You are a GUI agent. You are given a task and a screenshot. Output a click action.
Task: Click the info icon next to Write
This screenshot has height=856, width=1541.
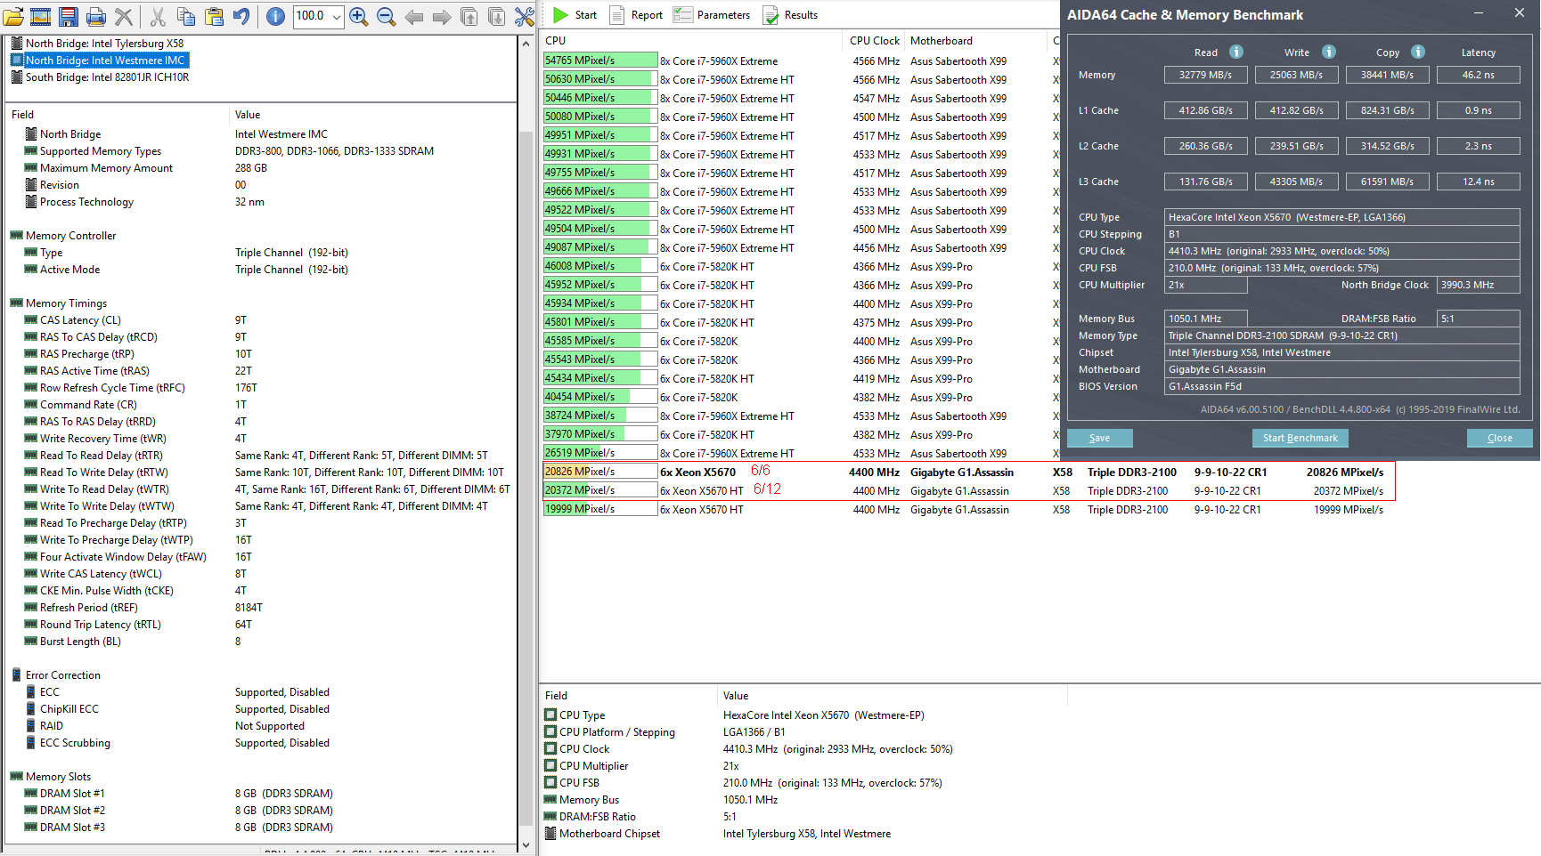(1328, 52)
